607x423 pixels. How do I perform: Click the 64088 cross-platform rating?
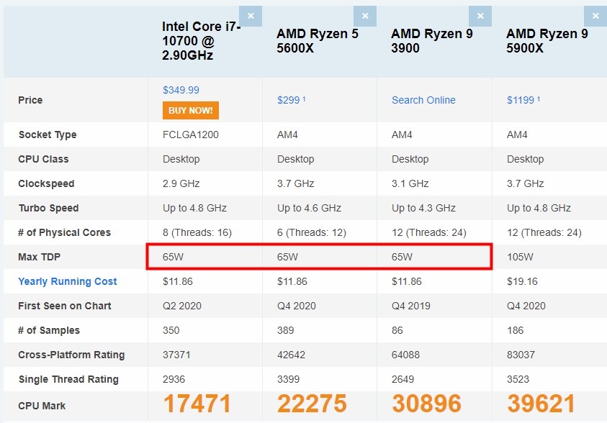pos(405,355)
